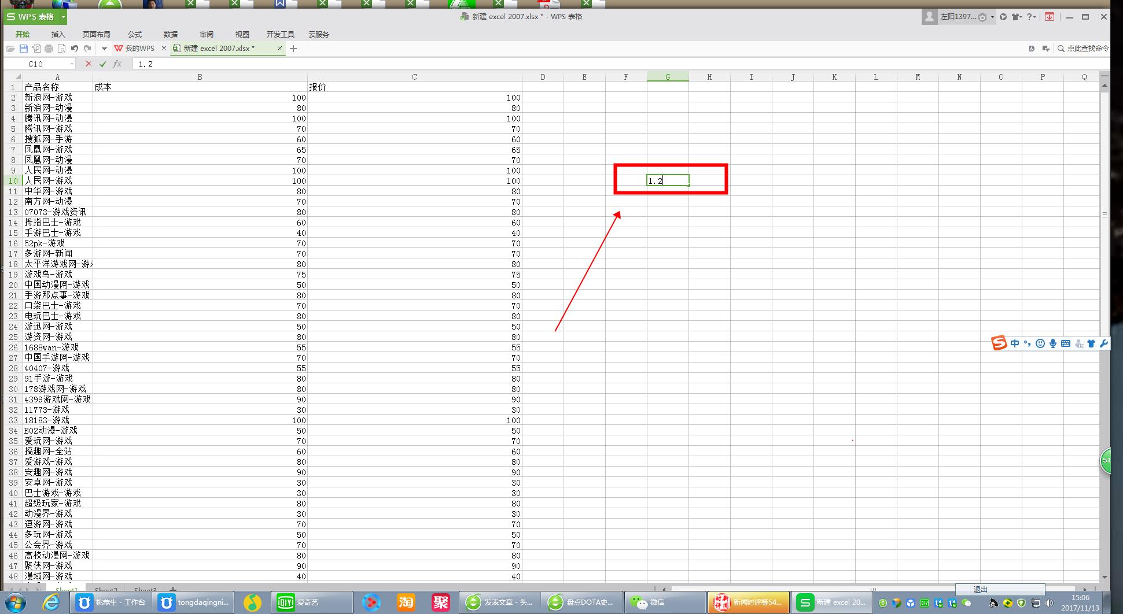Viewport: 1123px width, 614px height.
Task: Toggle Sogou soft keyboard icon
Action: pos(1066,343)
